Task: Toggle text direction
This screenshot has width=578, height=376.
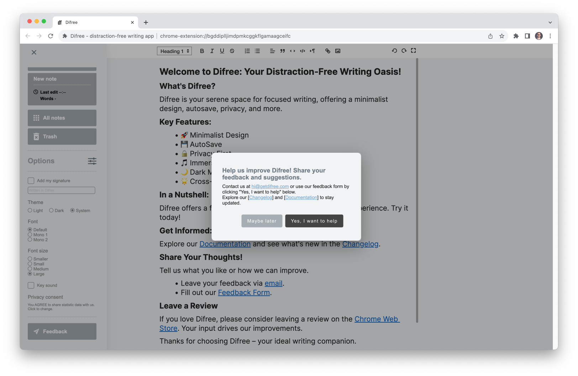Action: point(312,51)
